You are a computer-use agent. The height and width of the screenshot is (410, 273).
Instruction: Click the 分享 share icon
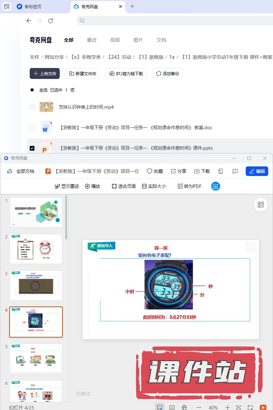point(178,171)
